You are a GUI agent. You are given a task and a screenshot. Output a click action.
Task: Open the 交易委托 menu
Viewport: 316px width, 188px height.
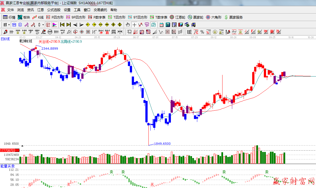click(x=100, y=10)
